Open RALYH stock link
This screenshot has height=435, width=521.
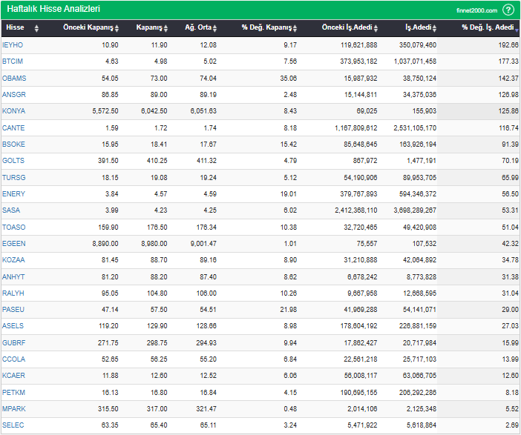pyautogui.click(x=13, y=293)
